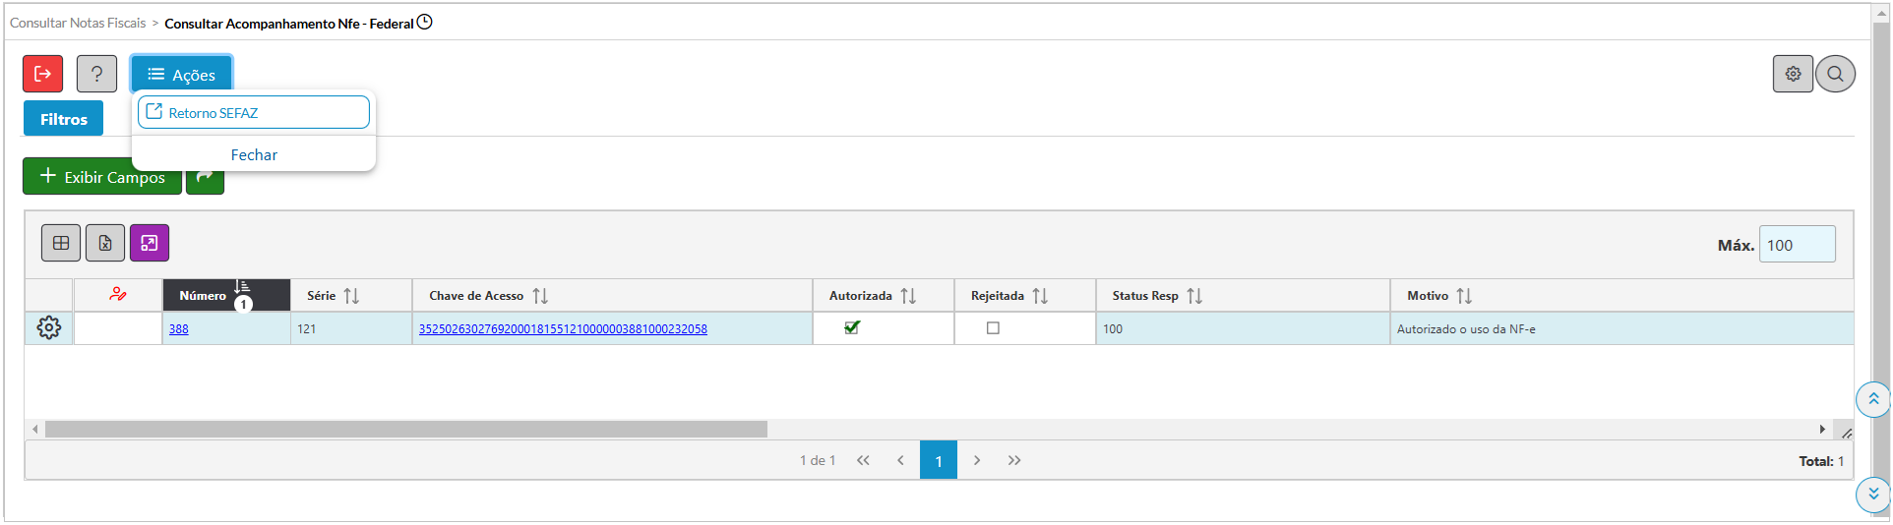This screenshot has width=1893, height=525.
Task: Sort by the Série column arrows
Action: coord(351,296)
